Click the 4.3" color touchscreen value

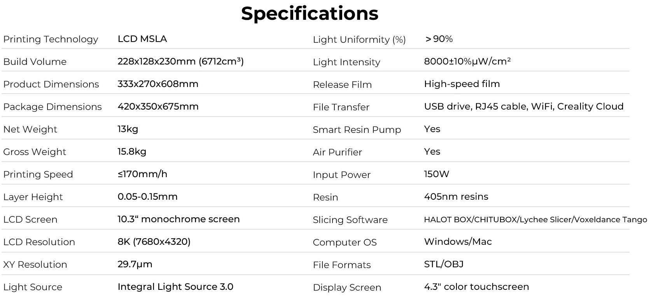pos(476,287)
